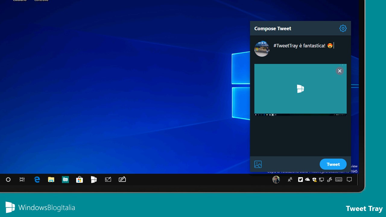Click the profile avatar in compose panel
386x217 pixels.
click(x=261, y=49)
